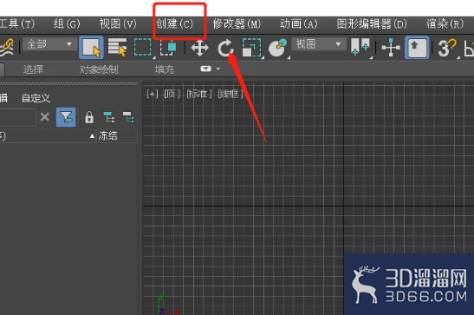
Task: Select the Select Object tool
Action: 91,48
